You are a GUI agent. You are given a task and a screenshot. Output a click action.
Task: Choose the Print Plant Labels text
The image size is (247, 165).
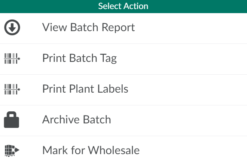click(x=85, y=89)
